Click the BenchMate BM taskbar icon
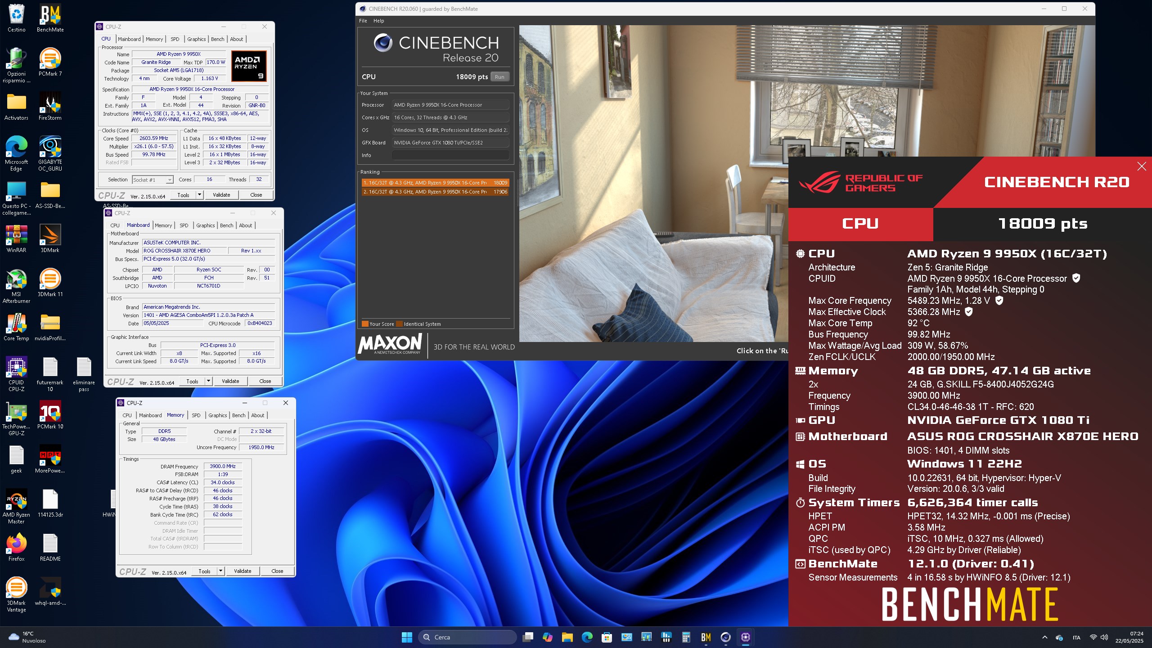The height and width of the screenshot is (648, 1152). [706, 637]
